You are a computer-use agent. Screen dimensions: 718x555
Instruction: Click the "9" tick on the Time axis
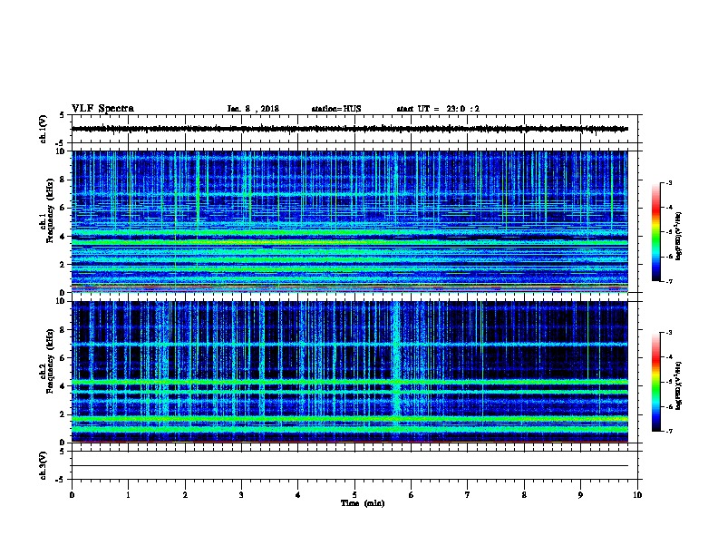580,495
